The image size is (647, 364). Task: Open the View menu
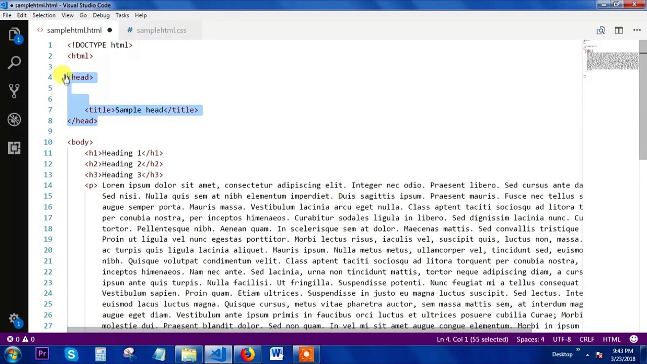(x=67, y=15)
